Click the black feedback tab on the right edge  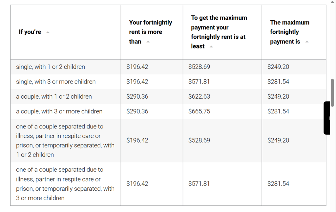(x=327, y=118)
